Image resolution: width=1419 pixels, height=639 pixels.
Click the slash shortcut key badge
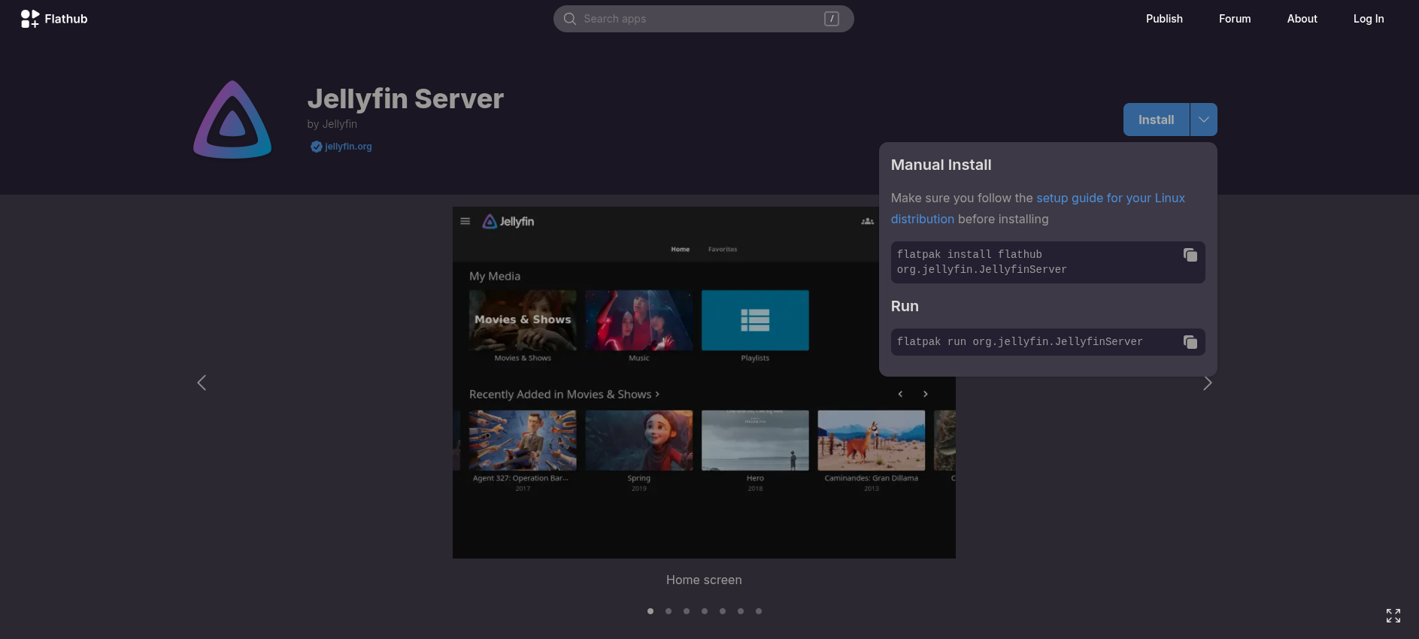pyautogui.click(x=831, y=19)
